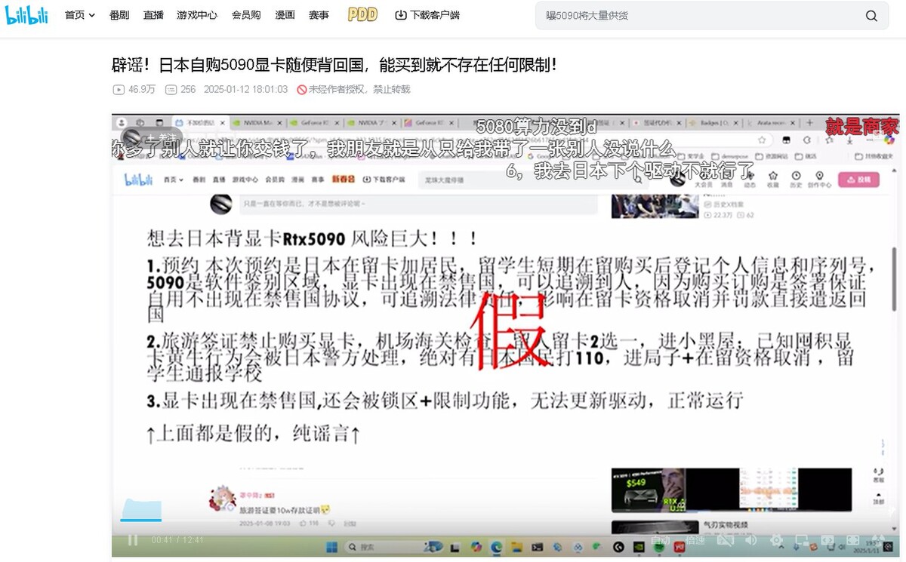Open the 番剧 navigation item
The height and width of the screenshot is (562, 906).
pyautogui.click(x=119, y=15)
